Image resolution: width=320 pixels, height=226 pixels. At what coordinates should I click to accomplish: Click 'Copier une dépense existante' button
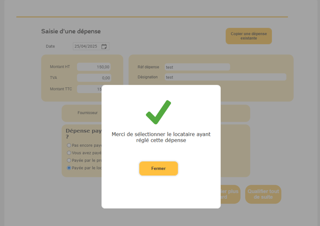248,36
